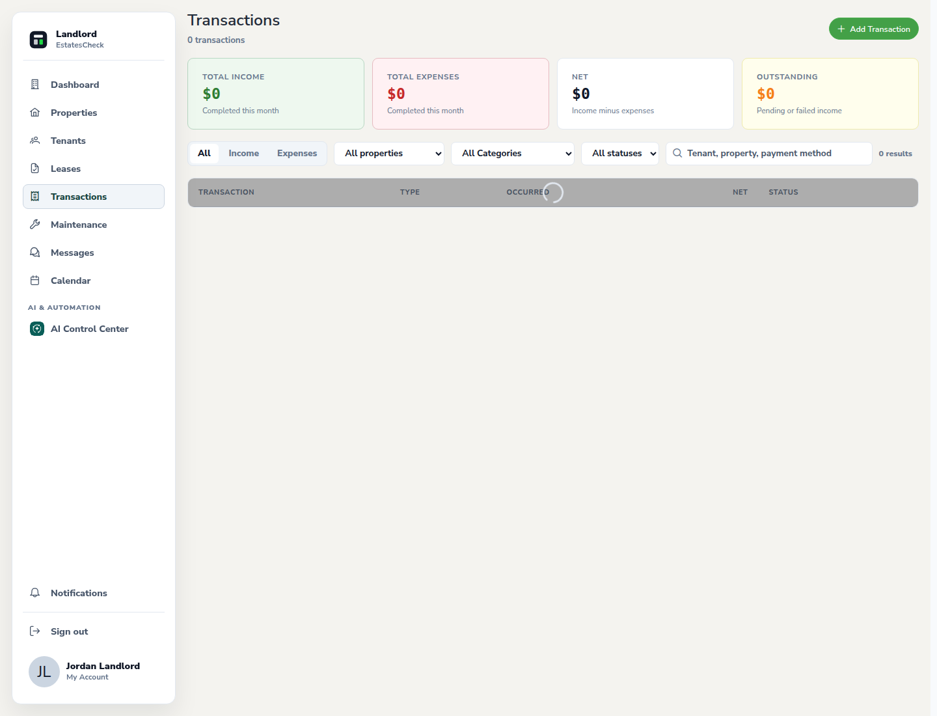This screenshot has height=716, width=937.
Task: Click the JL avatar circle
Action: [44, 672]
